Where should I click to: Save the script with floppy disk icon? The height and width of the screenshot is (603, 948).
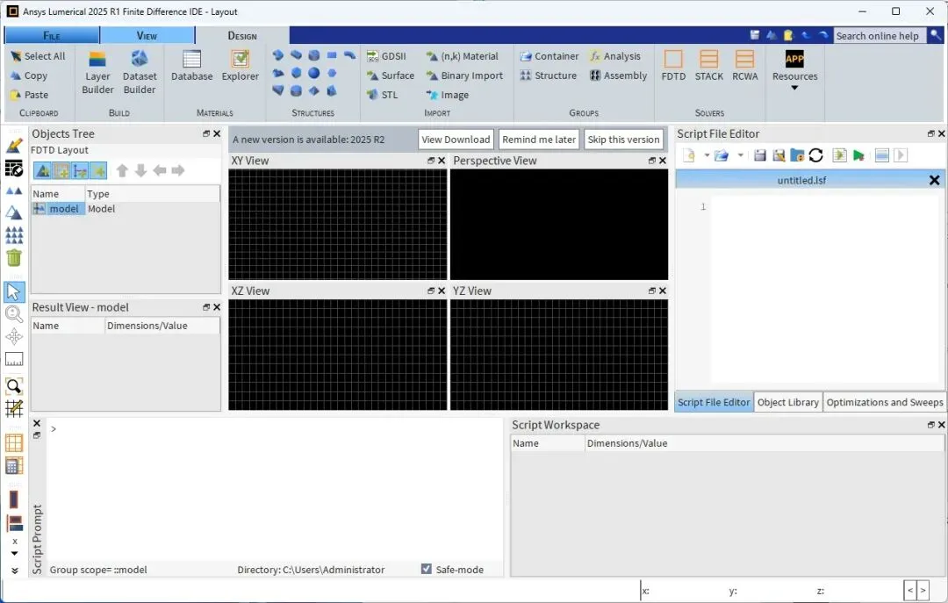pos(760,155)
